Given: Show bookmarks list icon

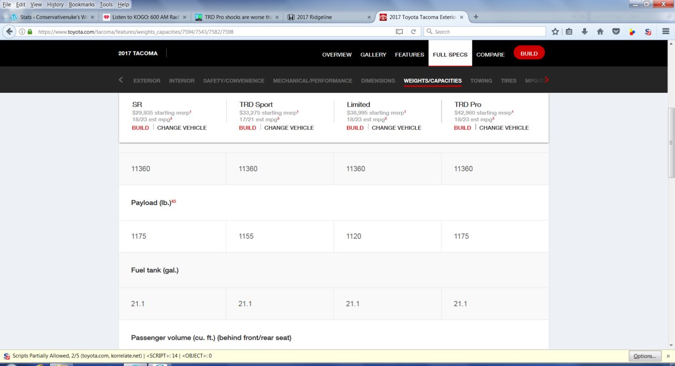Looking at the screenshot, I should tap(569, 32).
